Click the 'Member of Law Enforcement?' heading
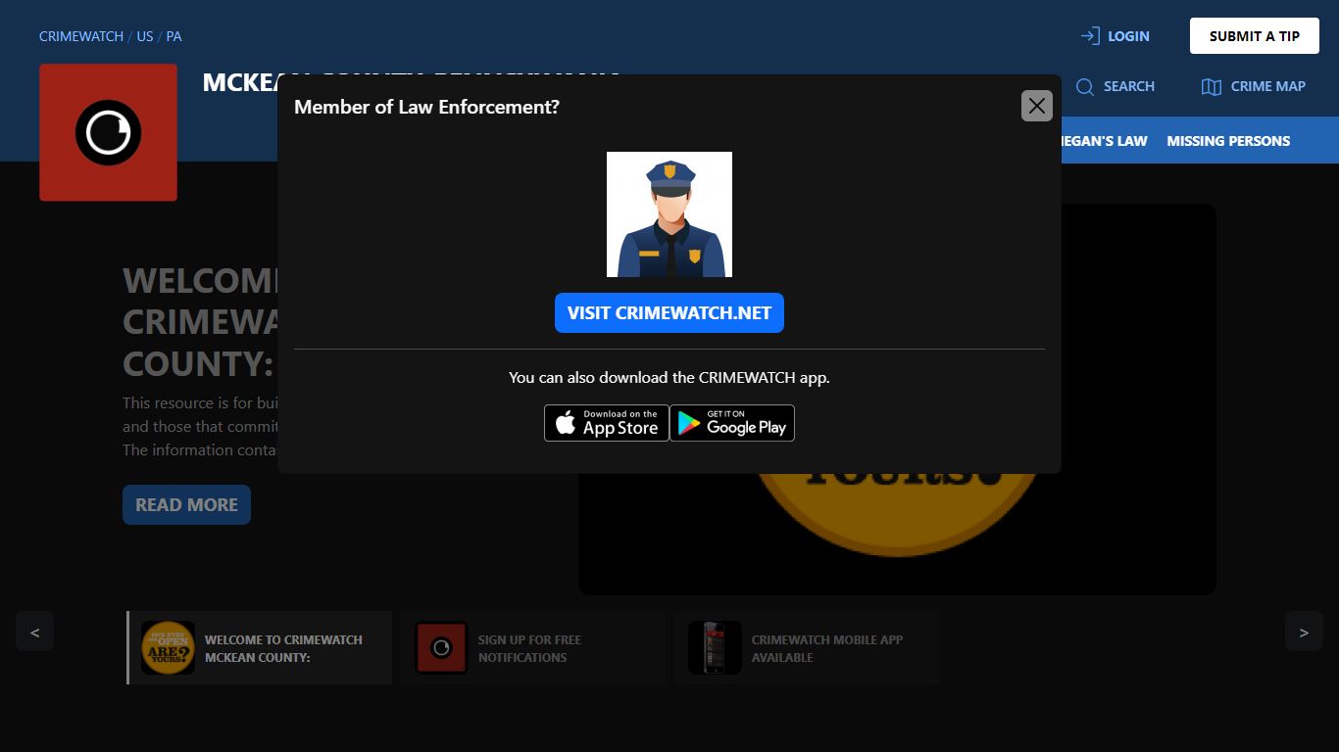The height and width of the screenshot is (752, 1339). [x=426, y=107]
